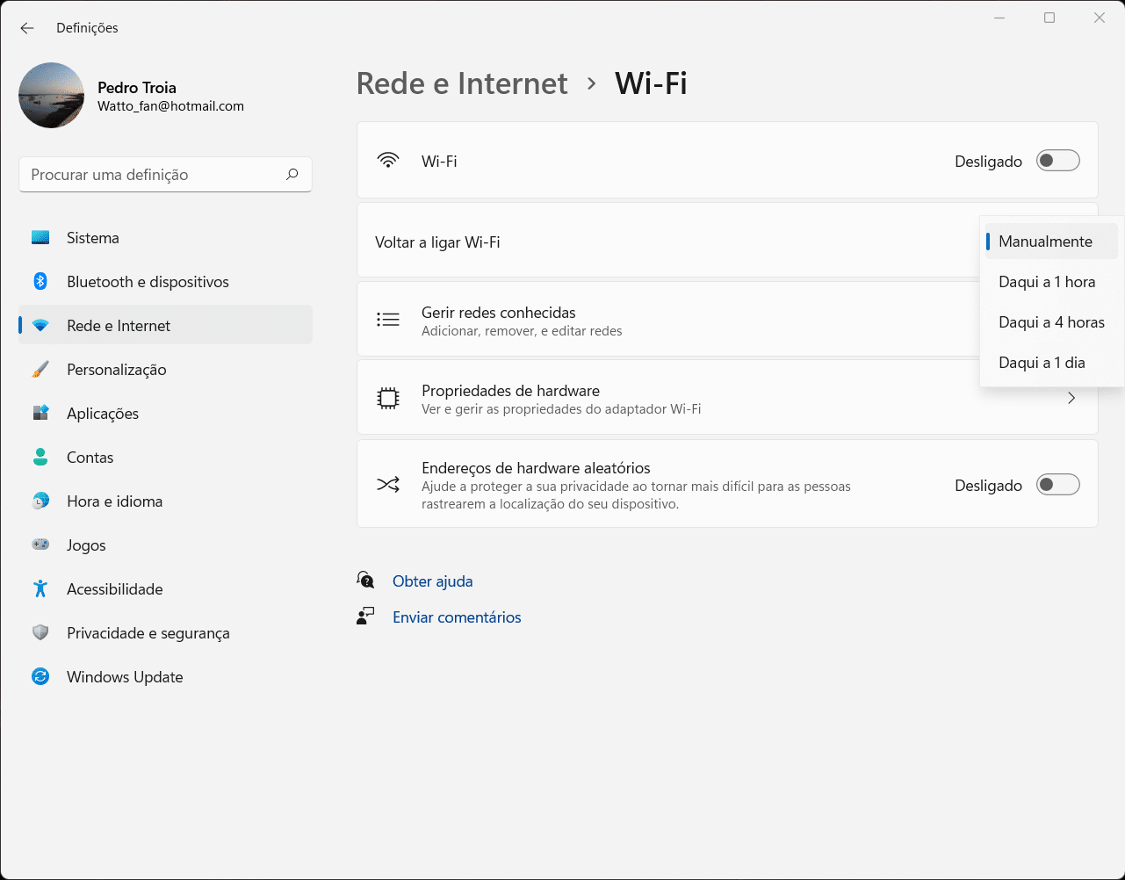
Task: Click the search magnifier icon
Action: tap(292, 174)
